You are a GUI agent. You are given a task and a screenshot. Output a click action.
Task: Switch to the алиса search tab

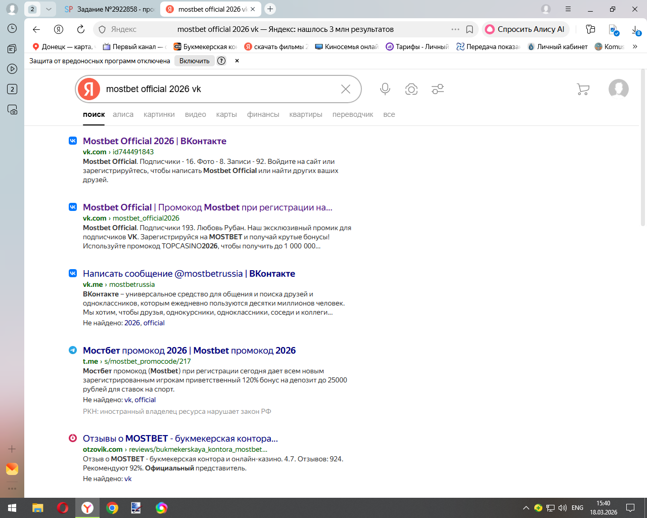pos(123,114)
